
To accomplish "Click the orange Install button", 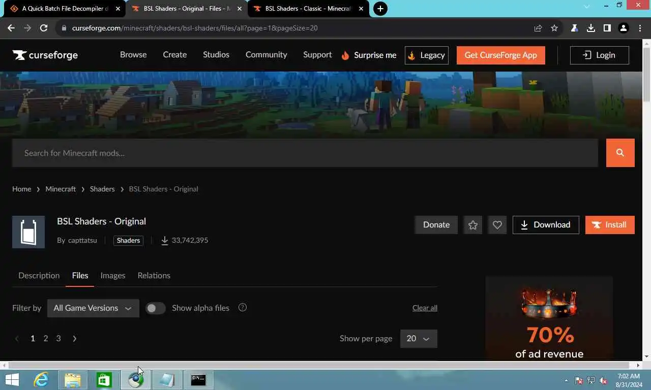I will [610, 225].
